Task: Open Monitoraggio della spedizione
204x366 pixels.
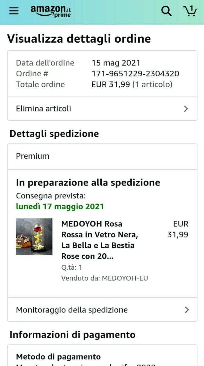Action: pyautogui.click(x=102, y=310)
